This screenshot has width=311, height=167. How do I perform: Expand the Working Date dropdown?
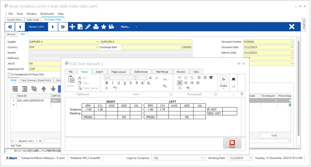(250, 158)
